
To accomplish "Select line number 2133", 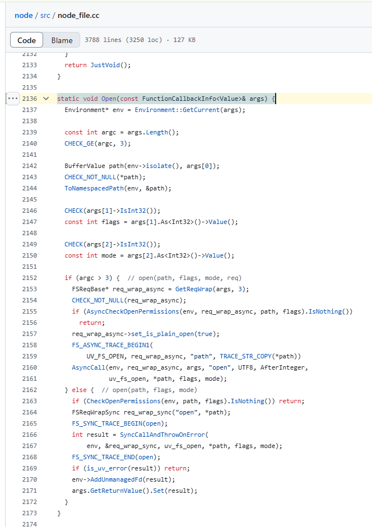I will coord(30,65).
